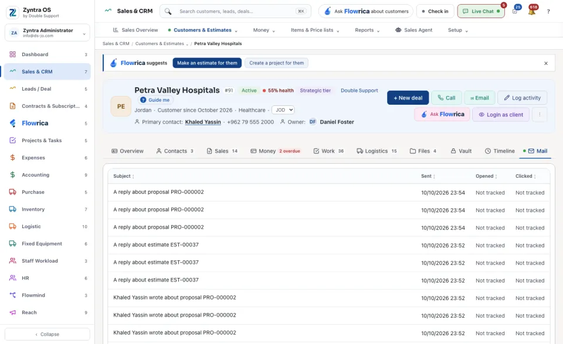
Task: Open Khaled Yassin primary contact link
Action: 203,122
